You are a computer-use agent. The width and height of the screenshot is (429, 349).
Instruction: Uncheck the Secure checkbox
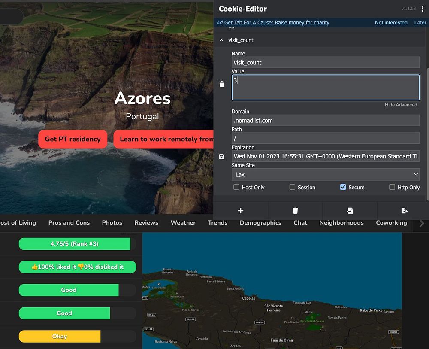point(343,187)
